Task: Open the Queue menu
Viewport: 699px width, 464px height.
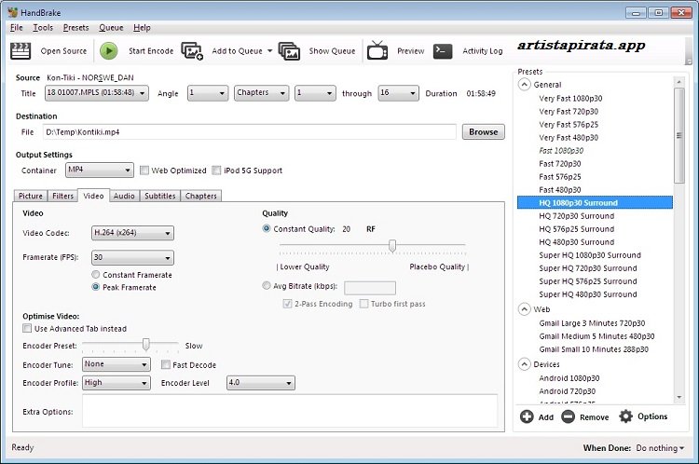Action: pos(111,28)
